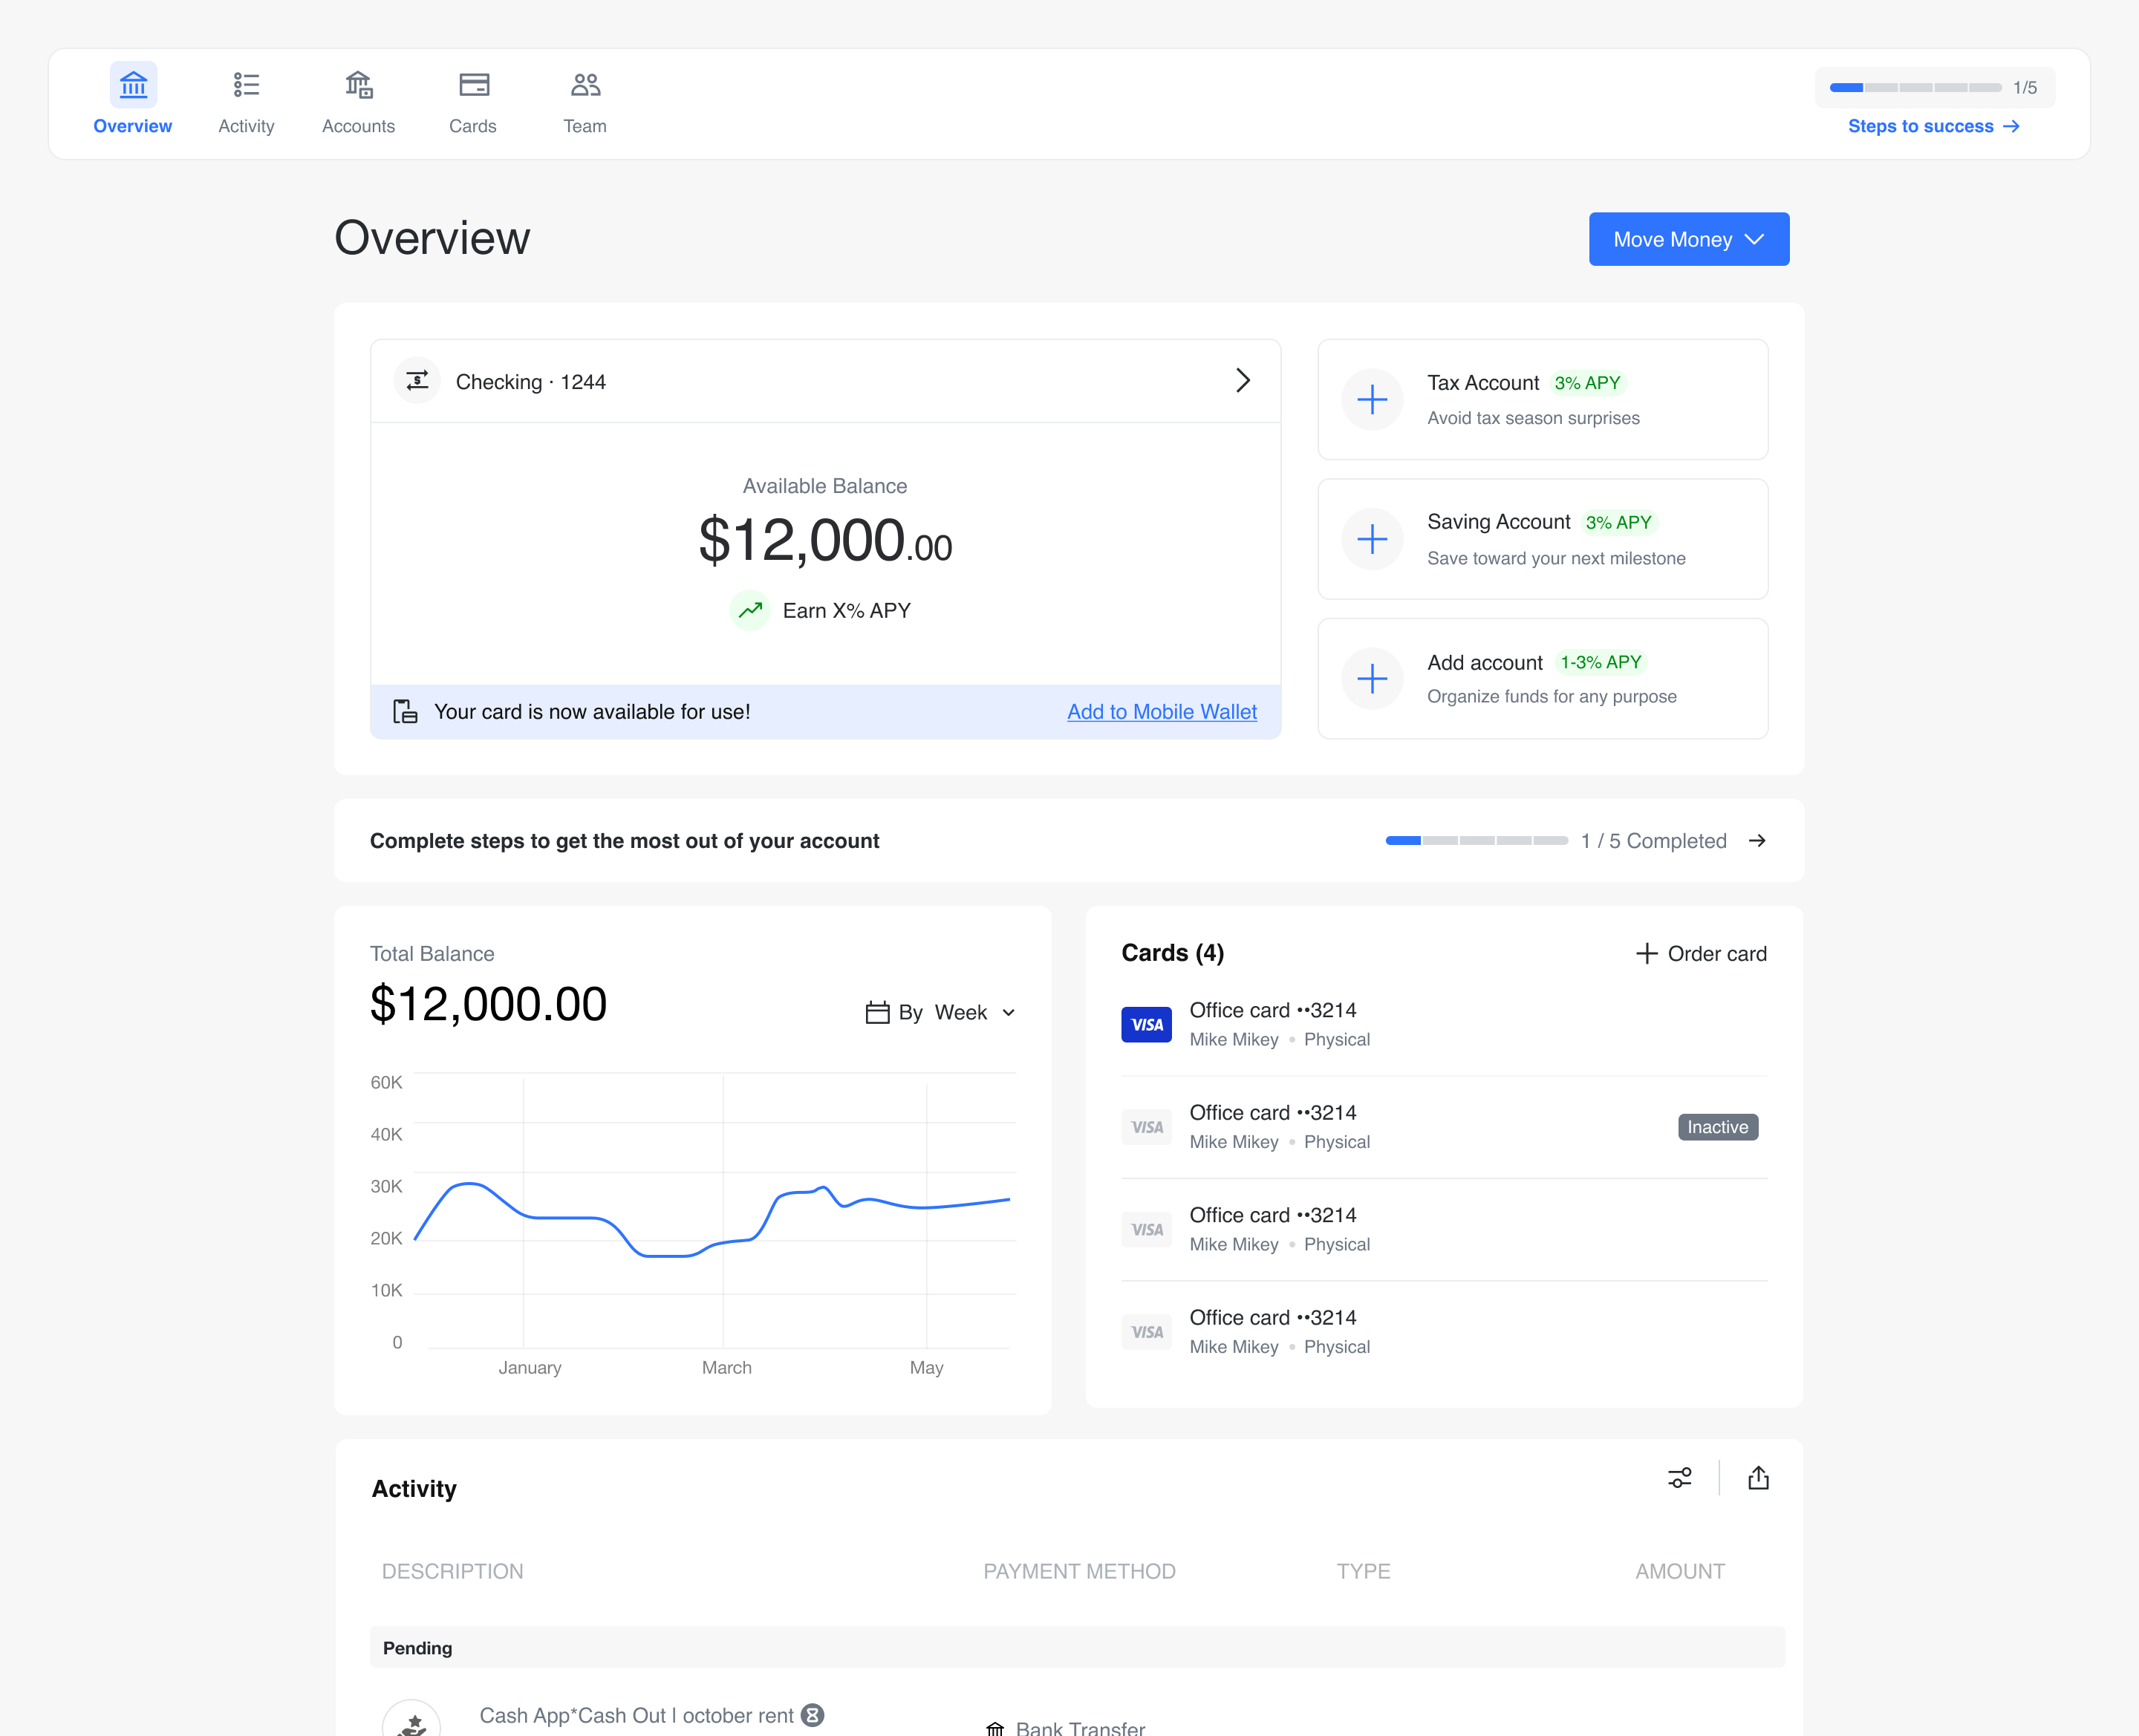Click the 1-3% APY badge

click(x=1601, y=663)
